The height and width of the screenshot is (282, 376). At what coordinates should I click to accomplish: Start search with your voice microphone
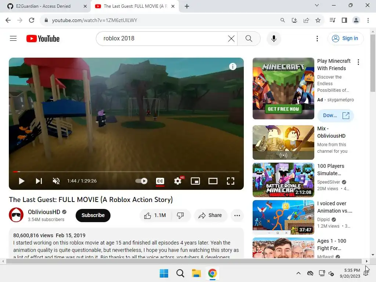tap(274, 38)
